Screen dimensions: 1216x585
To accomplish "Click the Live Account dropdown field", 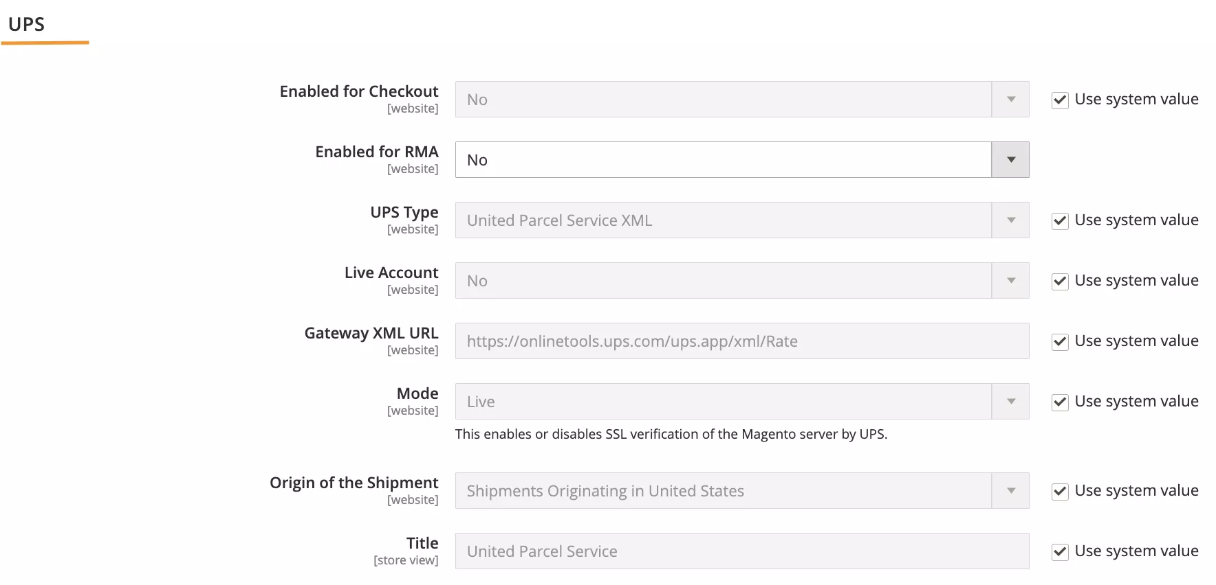I will pos(722,281).
